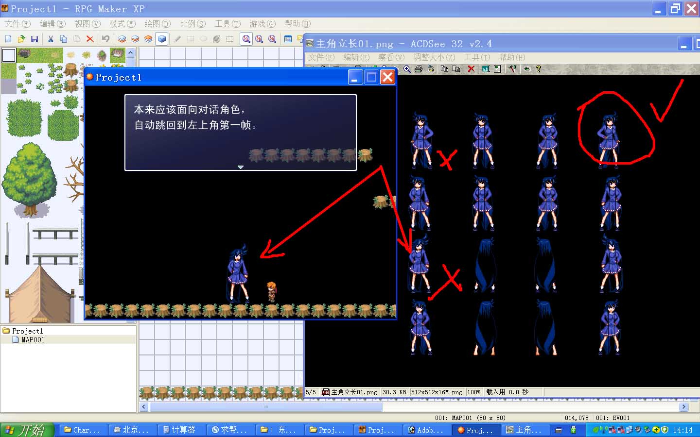Viewport: 700px width, 437px height.
Task: Click the New Project icon in RPG Maker toolbar
Action: click(x=8, y=39)
